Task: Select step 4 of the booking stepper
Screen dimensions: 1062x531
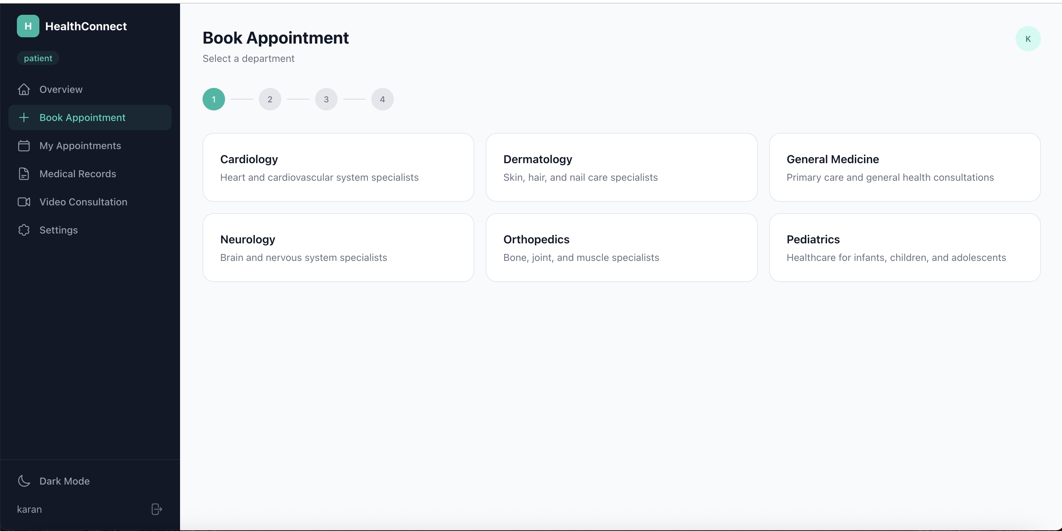Action: 382,100
